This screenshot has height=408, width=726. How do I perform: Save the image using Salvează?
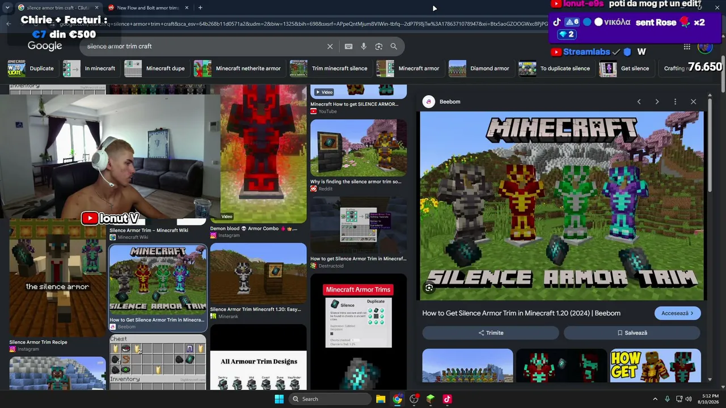[x=632, y=333]
